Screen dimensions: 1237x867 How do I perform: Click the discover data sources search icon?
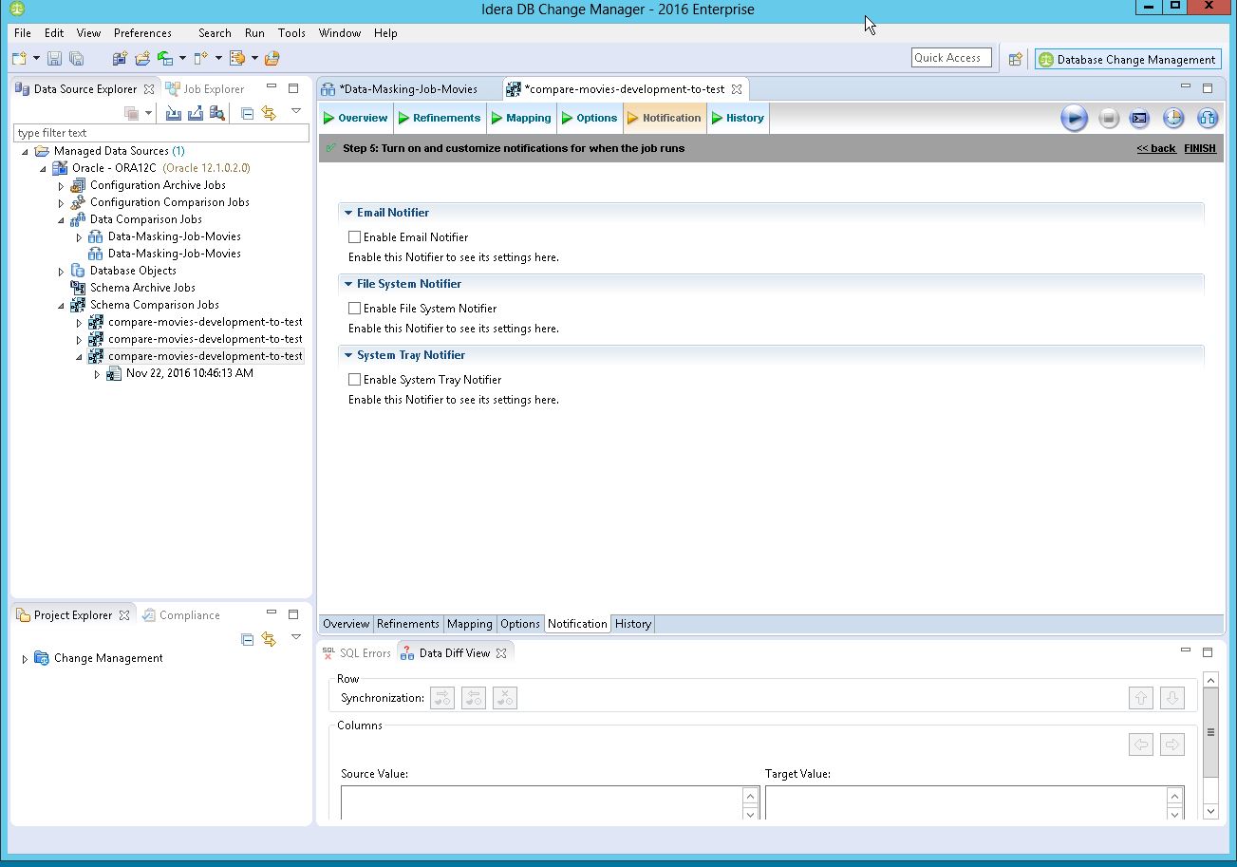pyautogui.click(x=217, y=113)
